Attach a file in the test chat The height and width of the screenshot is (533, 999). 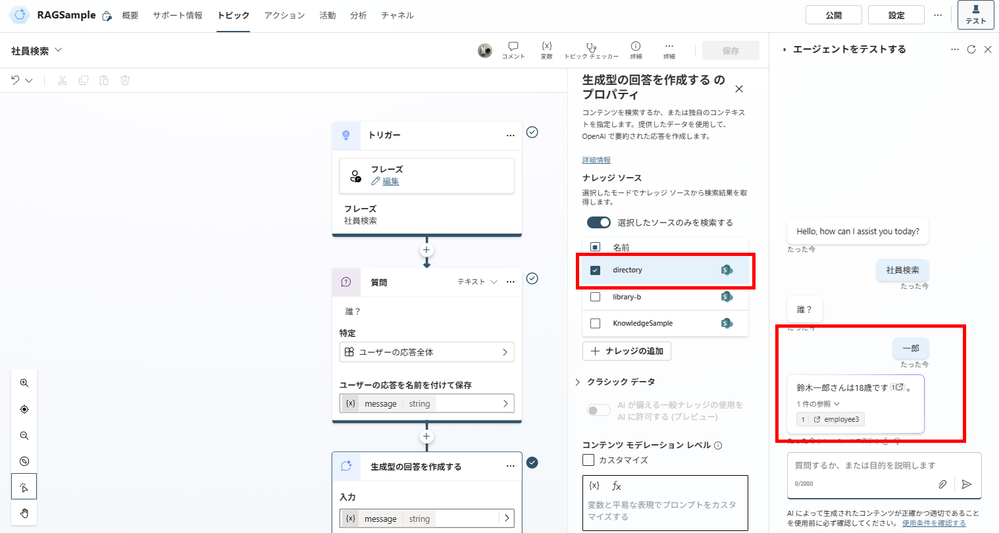pos(942,484)
